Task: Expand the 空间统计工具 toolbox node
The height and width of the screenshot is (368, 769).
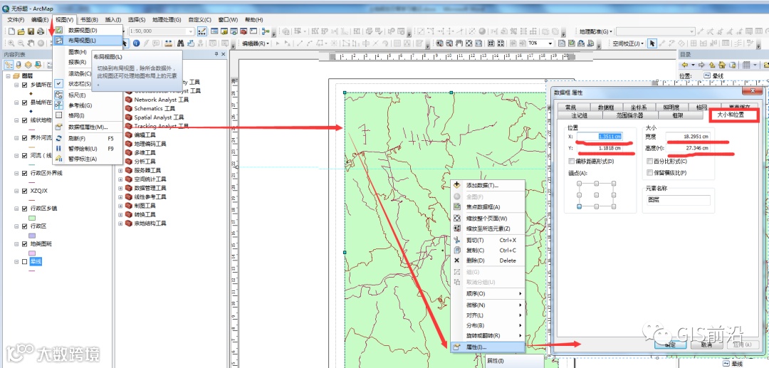Action: [x=120, y=179]
